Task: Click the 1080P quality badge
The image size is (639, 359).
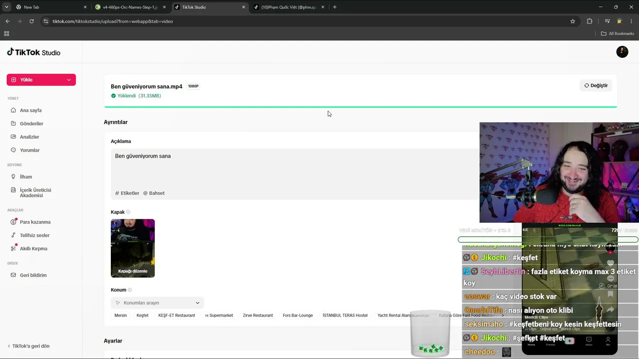Action: click(x=193, y=86)
